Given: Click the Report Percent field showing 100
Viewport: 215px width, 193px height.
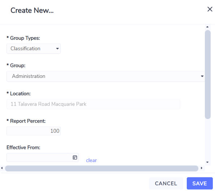Looking at the screenshot, I should point(34,131).
